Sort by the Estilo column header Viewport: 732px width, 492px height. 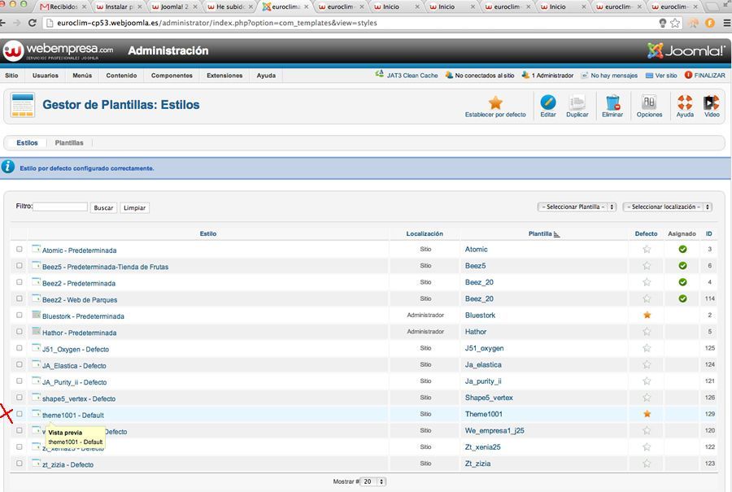pos(208,234)
